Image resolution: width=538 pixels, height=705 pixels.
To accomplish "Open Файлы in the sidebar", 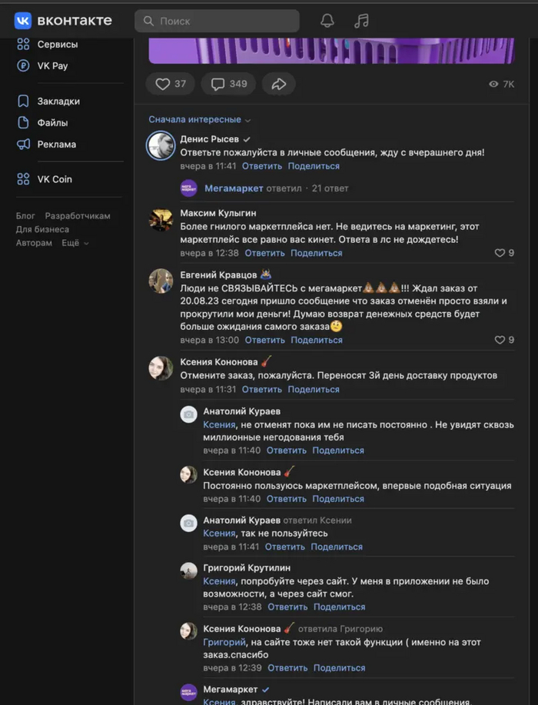I will click(52, 122).
